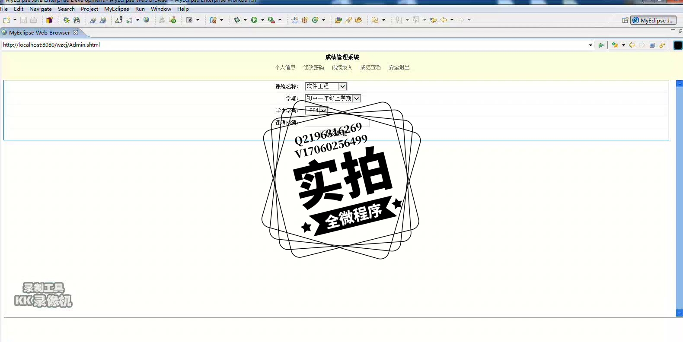Click the 安全退出 logout link
The image size is (683, 342).
(x=399, y=67)
